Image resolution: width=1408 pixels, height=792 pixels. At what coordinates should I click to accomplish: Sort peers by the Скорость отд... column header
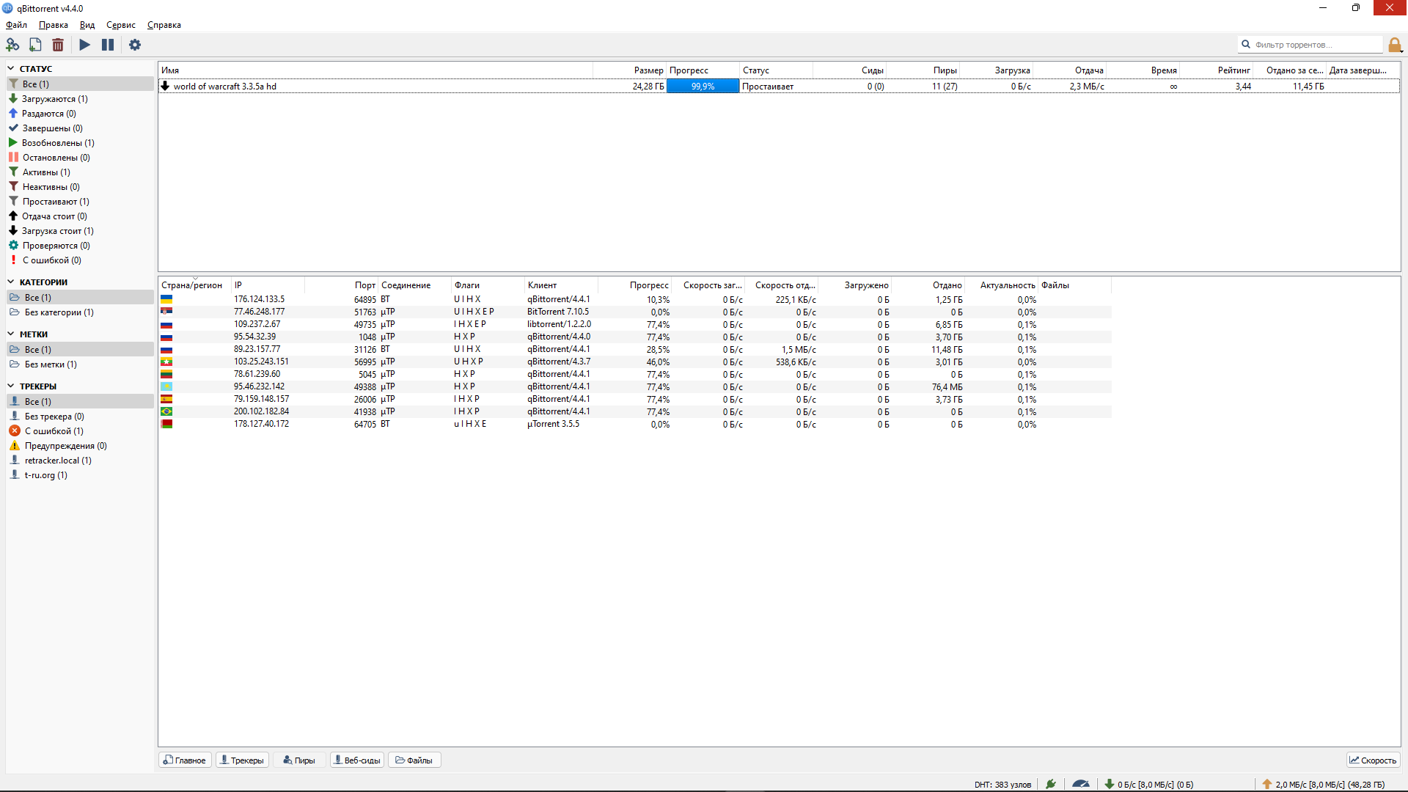[782, 285]
